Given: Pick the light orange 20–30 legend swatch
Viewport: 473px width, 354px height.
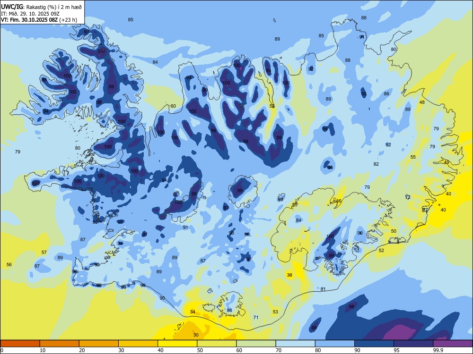Looking at the screenshot, I should [x=99, y=344].
